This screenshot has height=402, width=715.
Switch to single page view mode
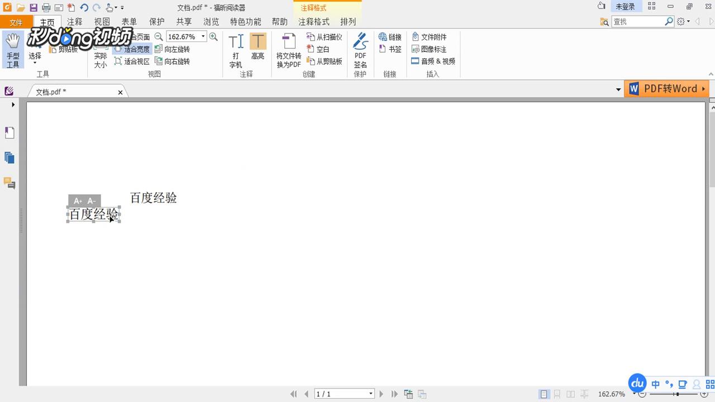pyautogui.click(x=544, y=394)
